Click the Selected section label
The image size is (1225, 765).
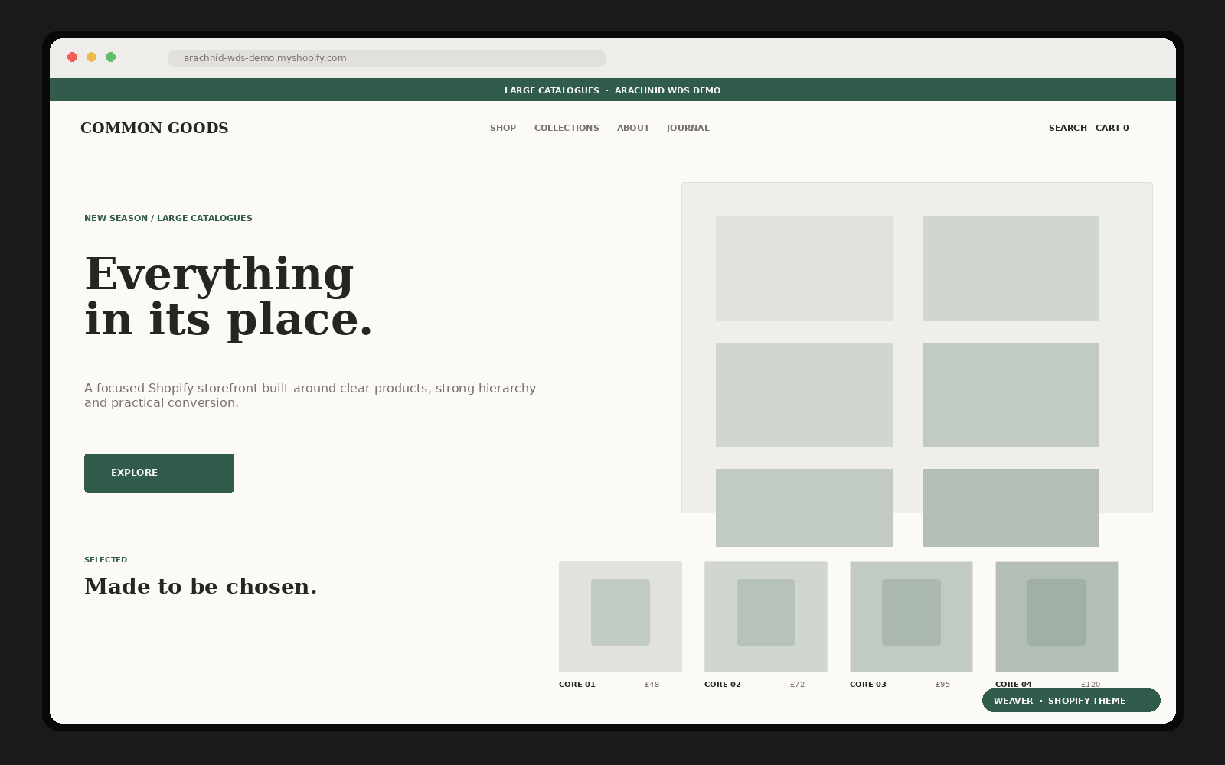coord(106,560)
